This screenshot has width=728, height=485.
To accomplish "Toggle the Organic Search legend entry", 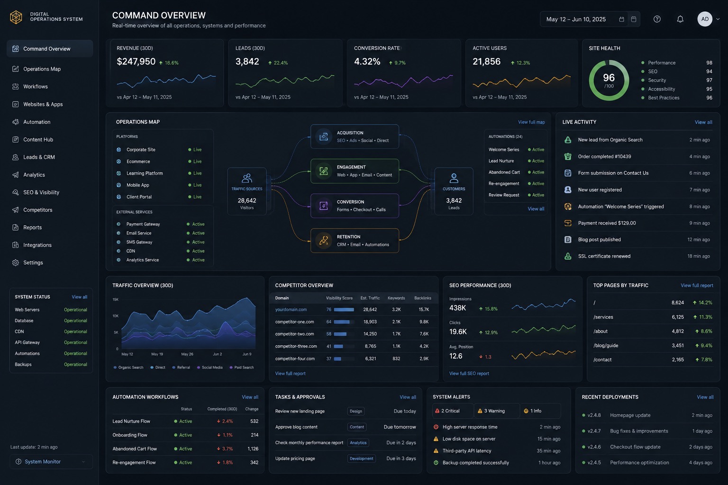I will click(x=128, y=368).
